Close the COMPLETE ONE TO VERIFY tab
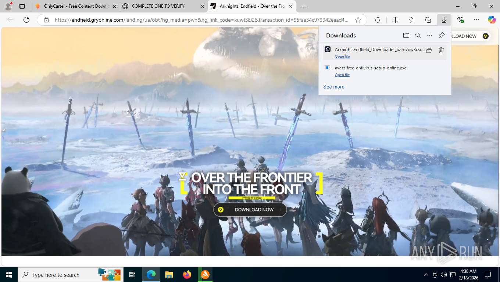The width and height of the screenshot is (500, 282). [202, 6]
